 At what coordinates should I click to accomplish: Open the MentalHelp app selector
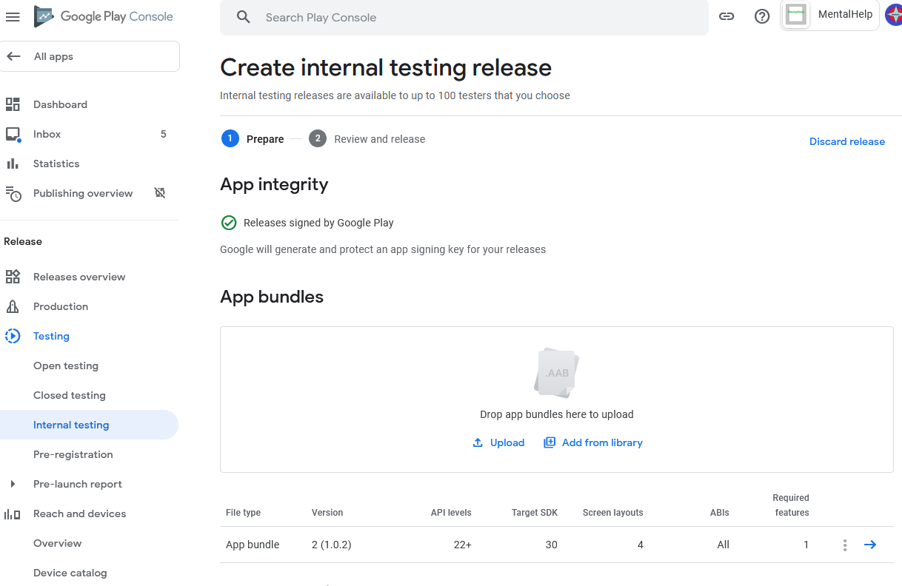830,16
